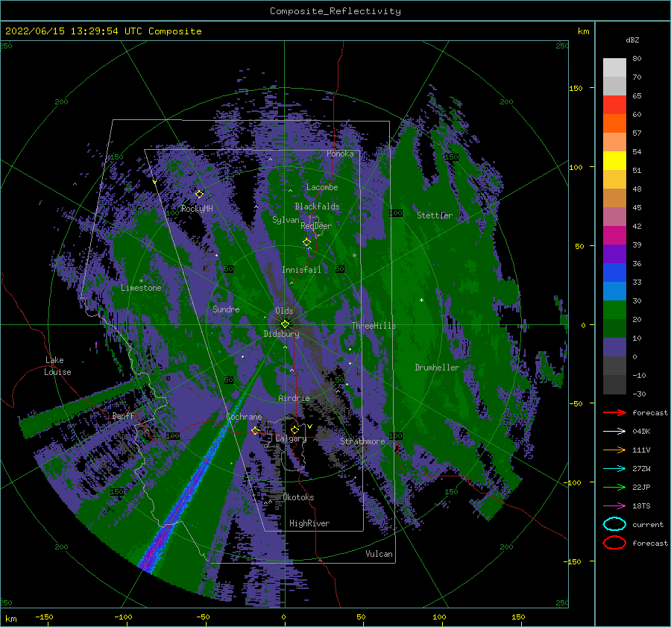Click the Innisfail city label
The width and height of the screenshot is (671, 627).
point(301,270)
